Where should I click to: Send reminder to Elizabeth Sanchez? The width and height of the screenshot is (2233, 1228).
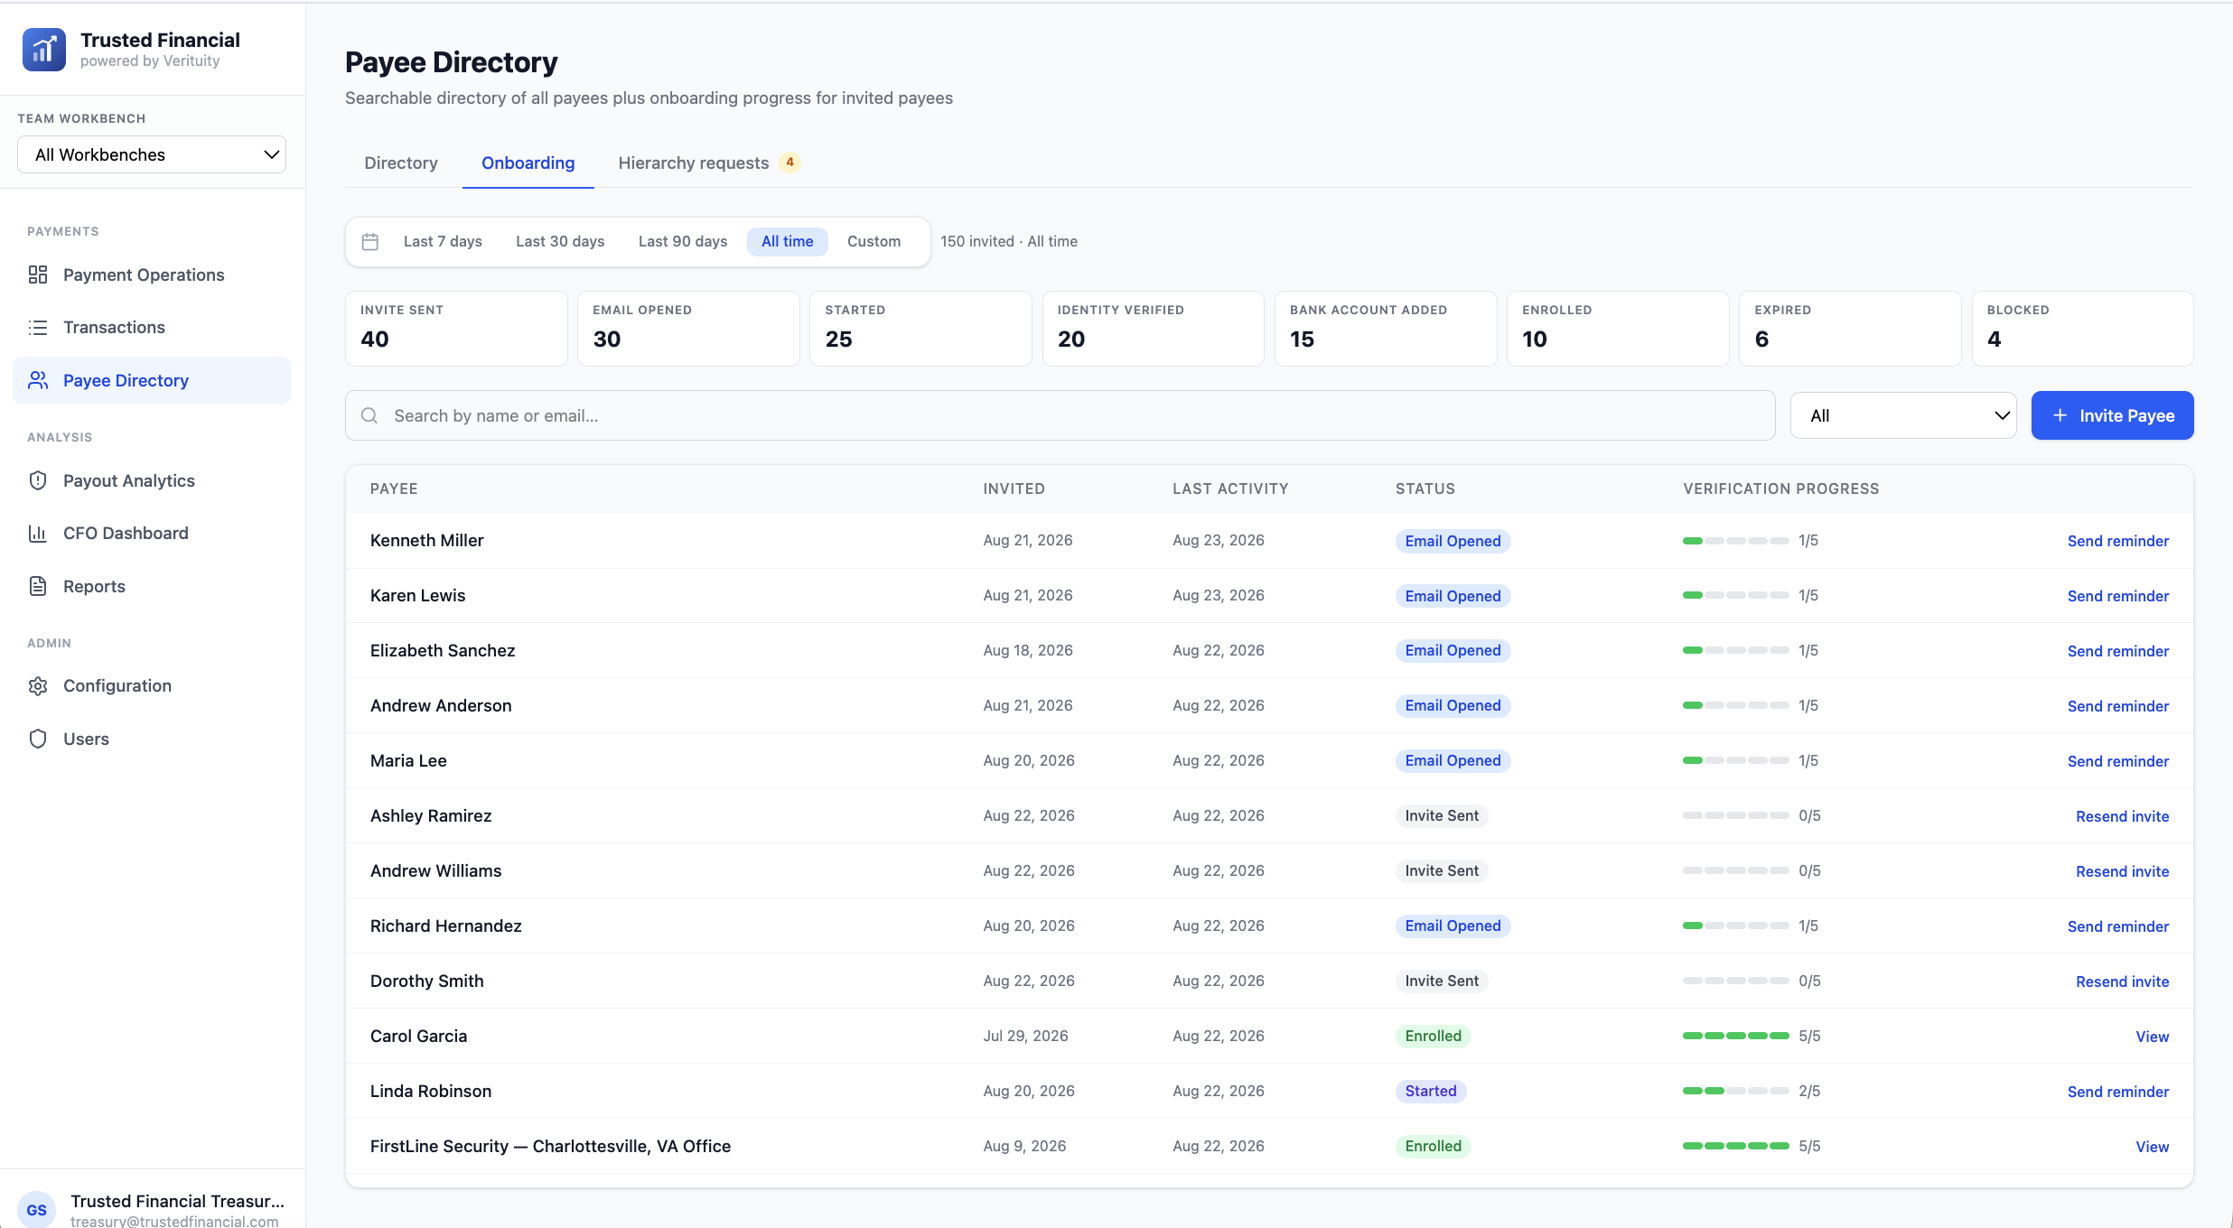[x=2117, y=651]
